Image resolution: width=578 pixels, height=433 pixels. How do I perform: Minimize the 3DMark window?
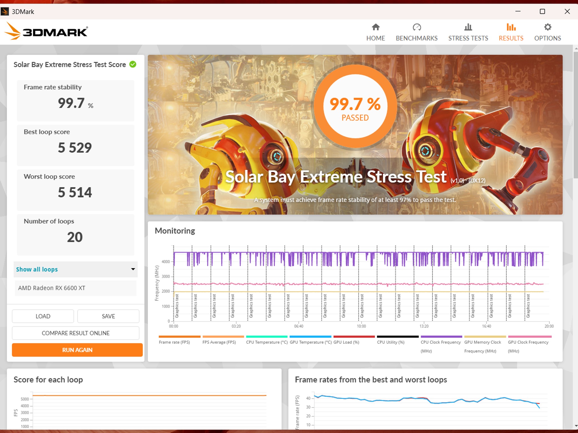click(x=518, y=12)
